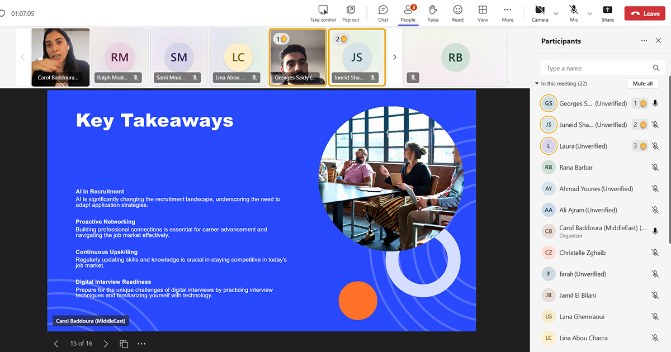Screen dimensions: 671x352
Task: Expand mic options arrow beside Mic
Action: pos(589,13)
